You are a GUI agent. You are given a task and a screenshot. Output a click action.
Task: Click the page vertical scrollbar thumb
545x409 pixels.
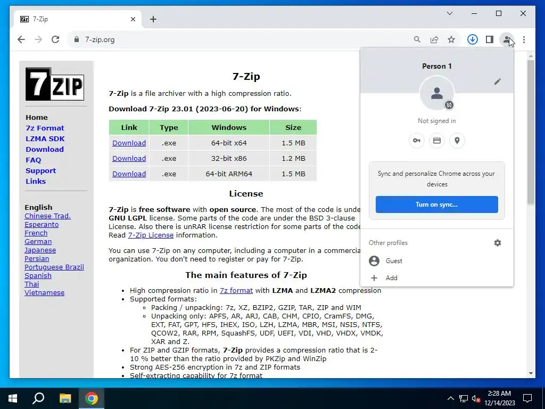point(531,132)
